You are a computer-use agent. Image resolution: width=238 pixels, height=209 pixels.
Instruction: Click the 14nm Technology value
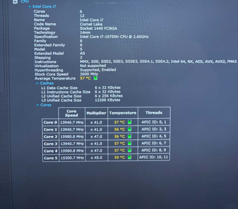[85, 33]
